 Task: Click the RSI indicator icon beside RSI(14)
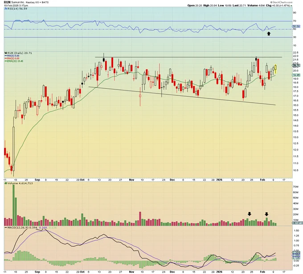coord(6,9)
